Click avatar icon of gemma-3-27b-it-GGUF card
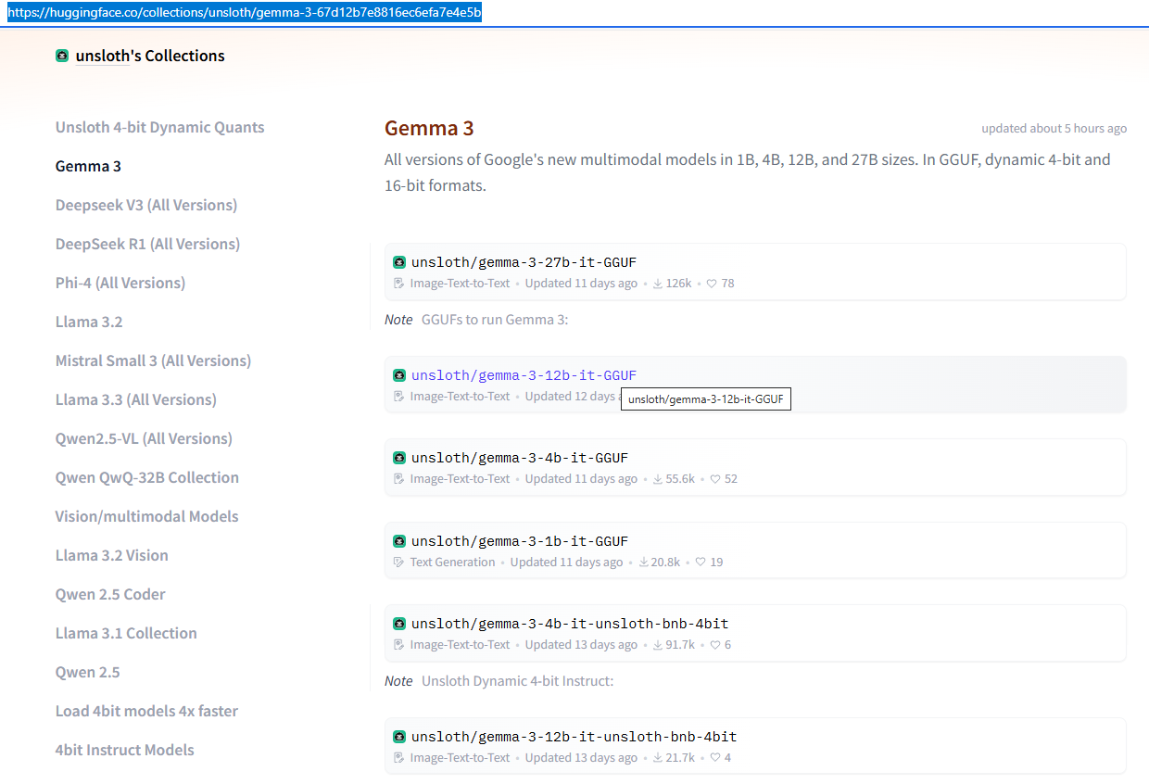Screen dimensions: 1149x784 click(399, 262)
